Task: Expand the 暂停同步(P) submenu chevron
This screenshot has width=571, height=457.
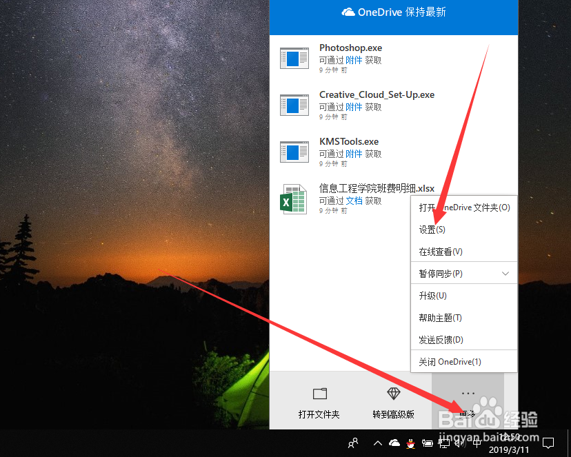Action: [x=505, y=274]
